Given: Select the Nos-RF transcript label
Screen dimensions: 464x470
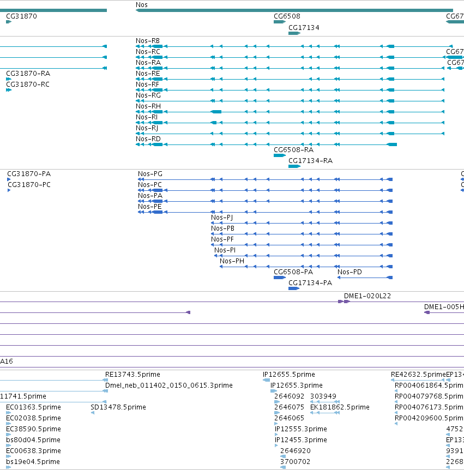Looking at the screenshot, I should pyautogui.click(x=147, y=85).
